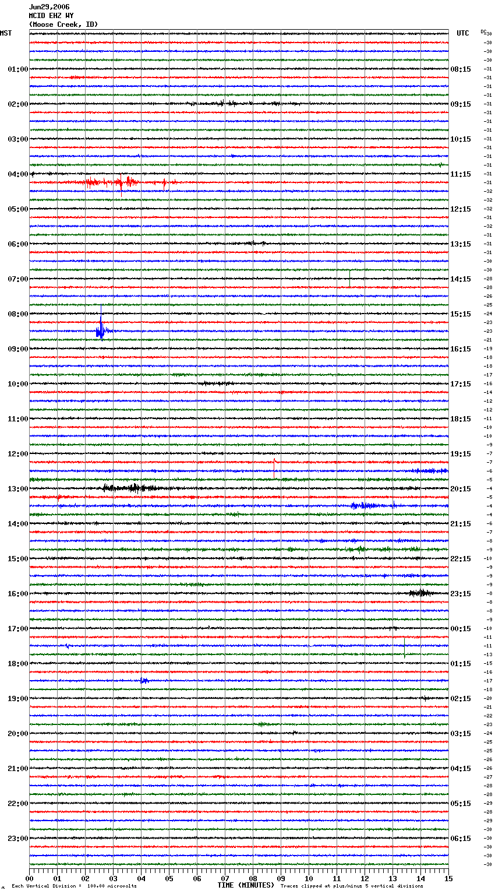Click the 19:15 UTC row label
This screenshot has width=495, height=894.
461,454
